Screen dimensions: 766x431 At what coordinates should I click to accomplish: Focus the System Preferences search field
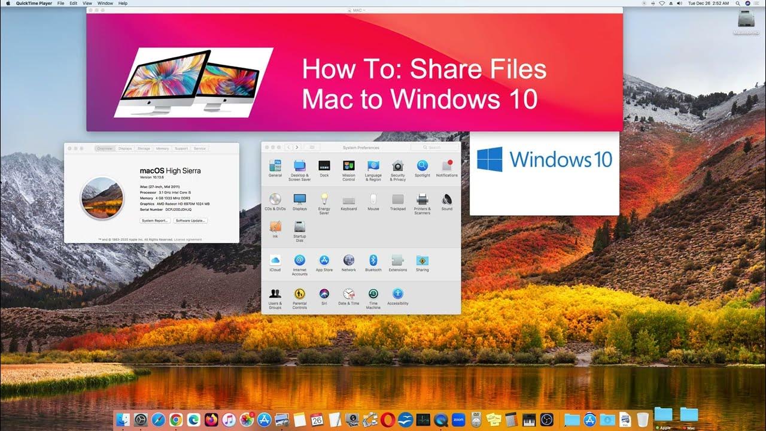[x=435, y=147]
